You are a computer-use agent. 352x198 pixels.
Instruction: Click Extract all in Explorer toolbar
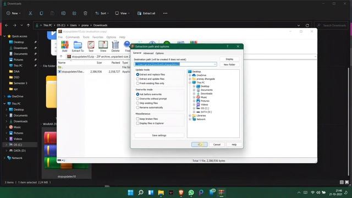(146, 13)
